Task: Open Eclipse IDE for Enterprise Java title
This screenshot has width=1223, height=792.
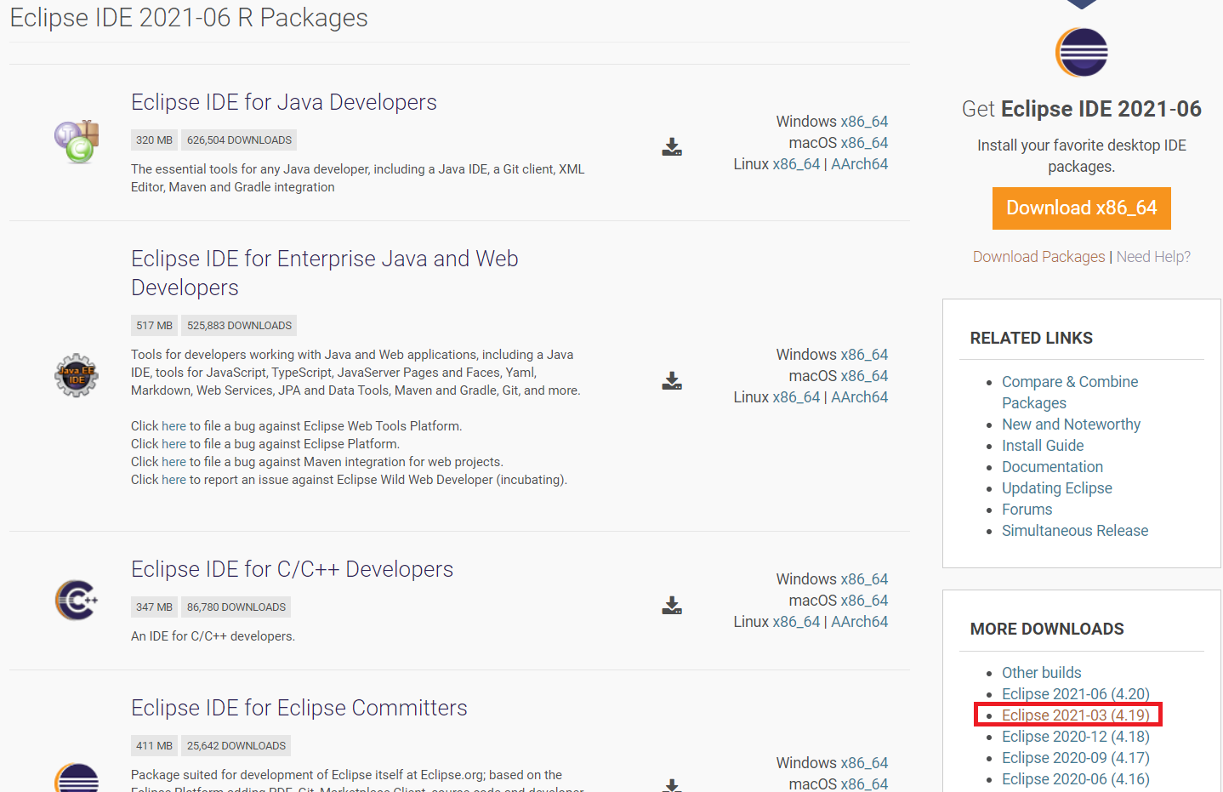Action: click(x=324, y=273)
